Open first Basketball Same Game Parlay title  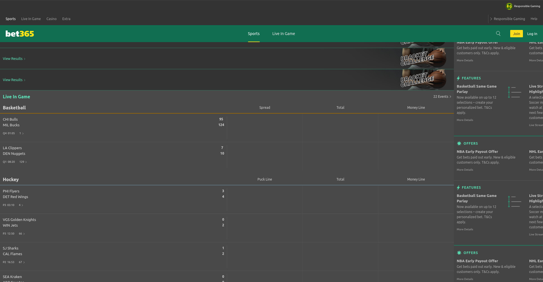(x=477, y=89)
